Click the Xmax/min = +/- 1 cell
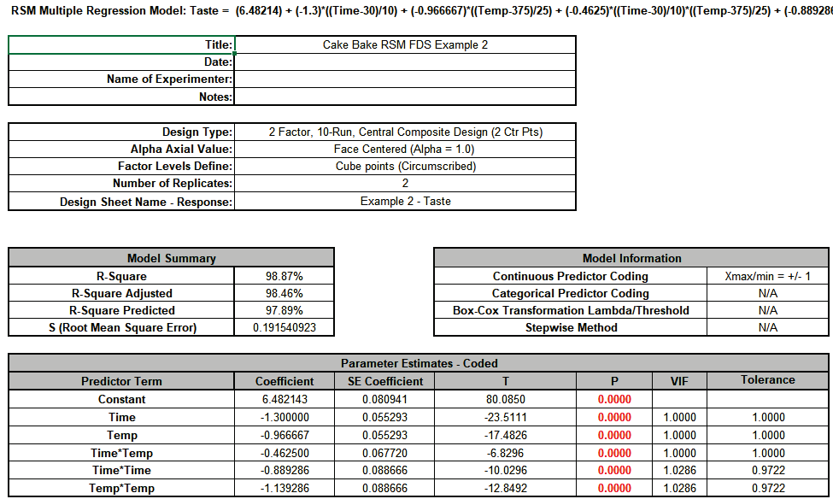The height and width of the screenshot is (499, 833). (768, 275)
